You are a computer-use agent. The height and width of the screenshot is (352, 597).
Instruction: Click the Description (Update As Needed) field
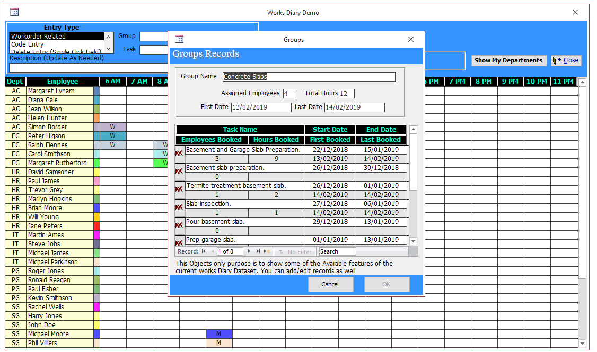[89, 68]
